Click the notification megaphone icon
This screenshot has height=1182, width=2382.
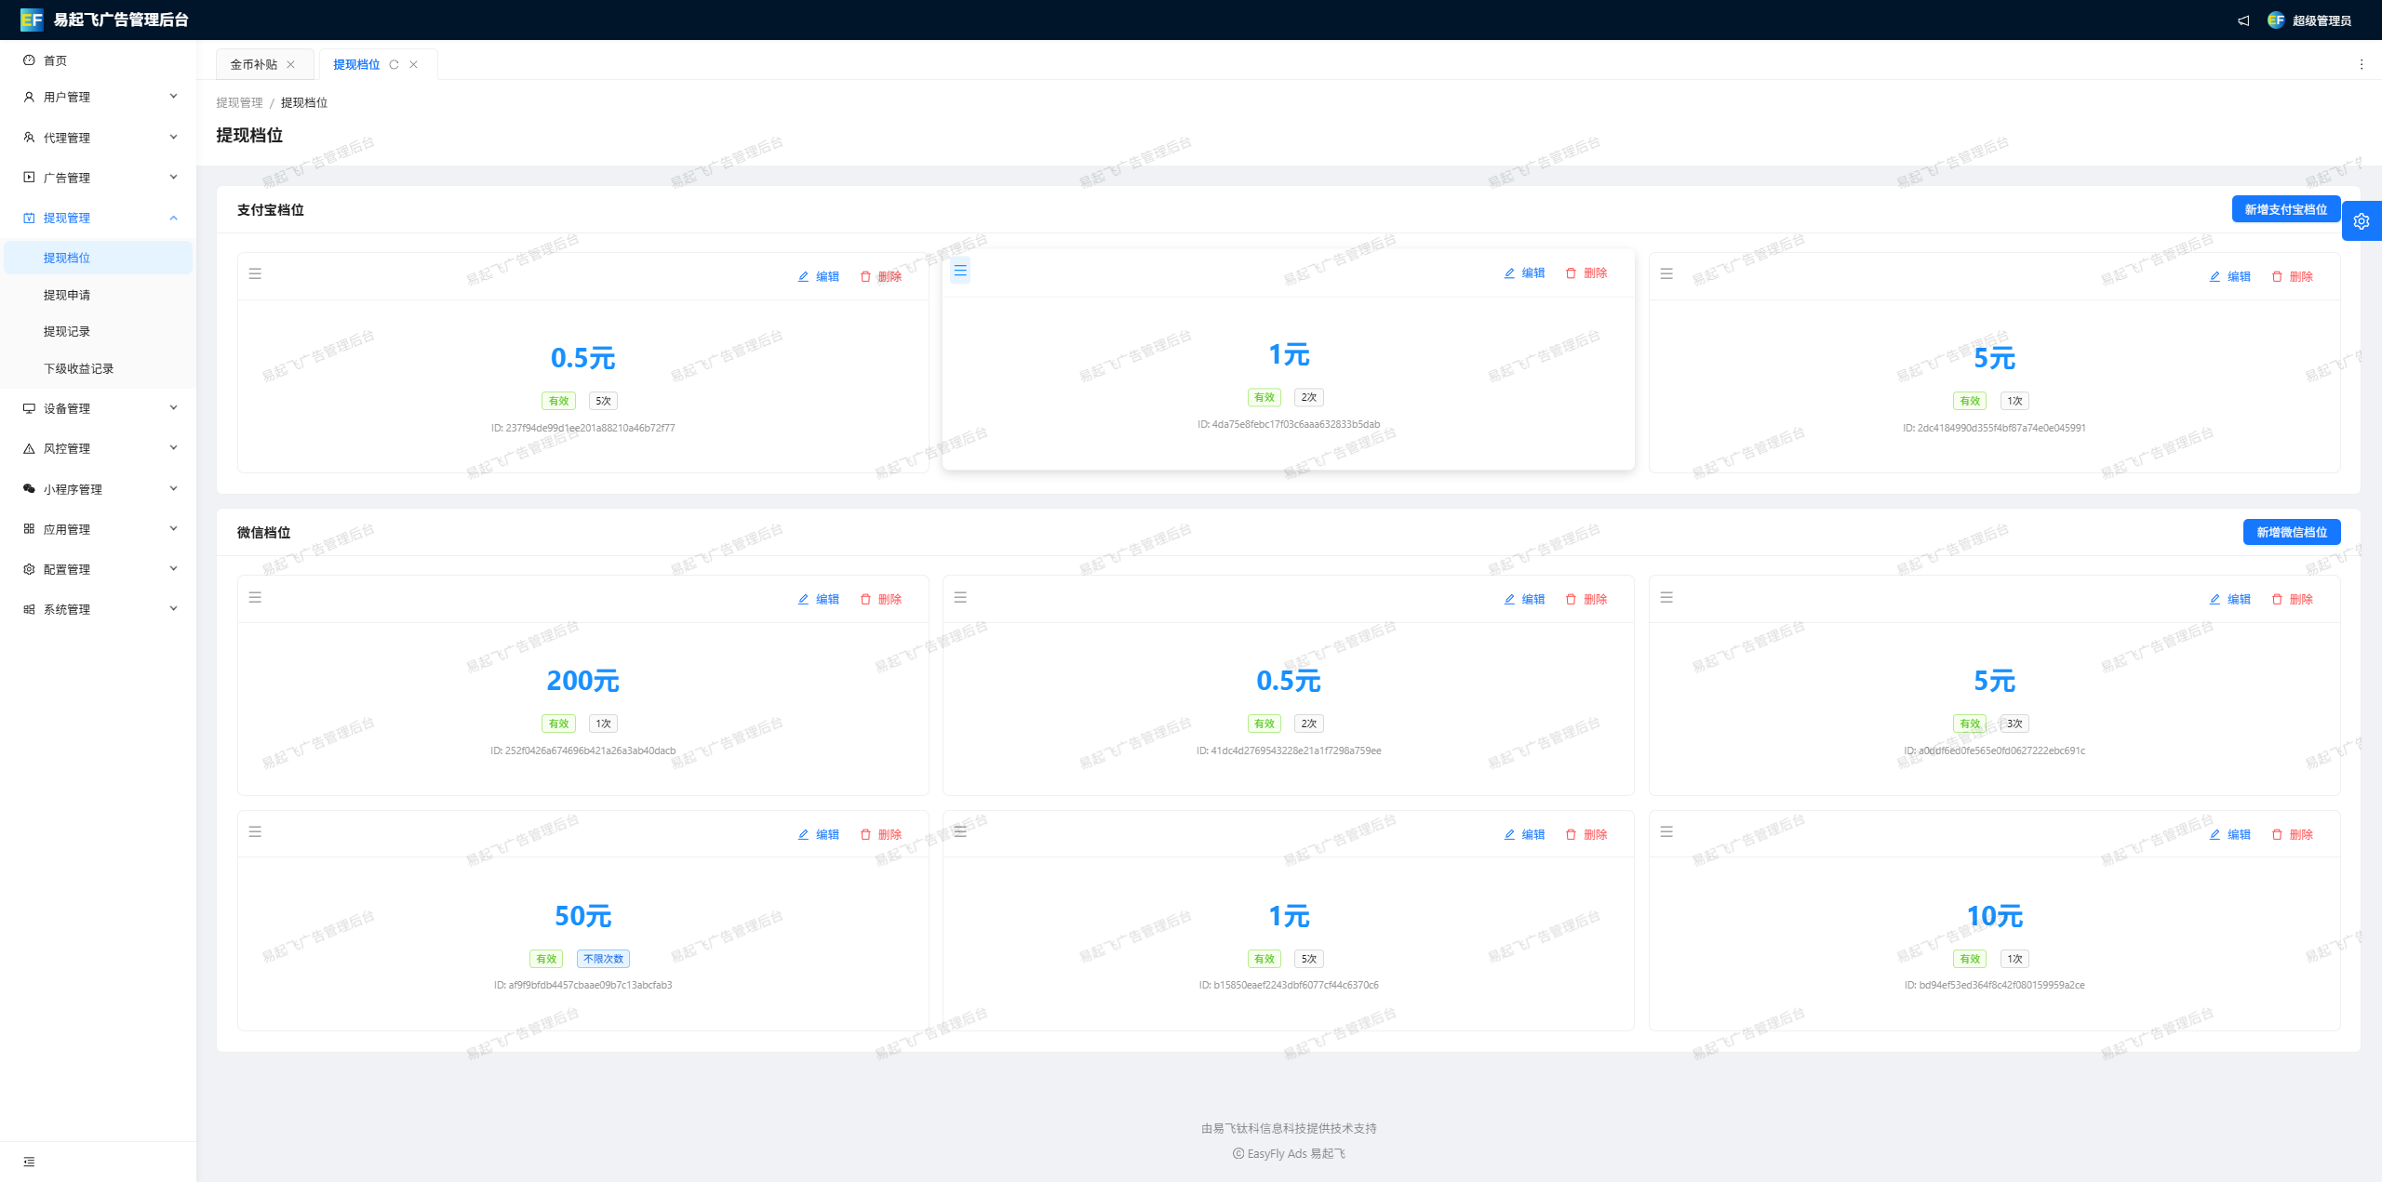(x=2243, y=20)
